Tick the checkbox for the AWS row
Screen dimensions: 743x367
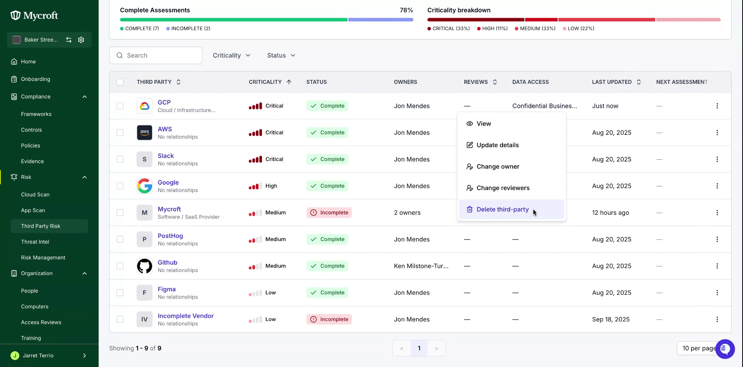pyautogui.click(x=120, y=133)
